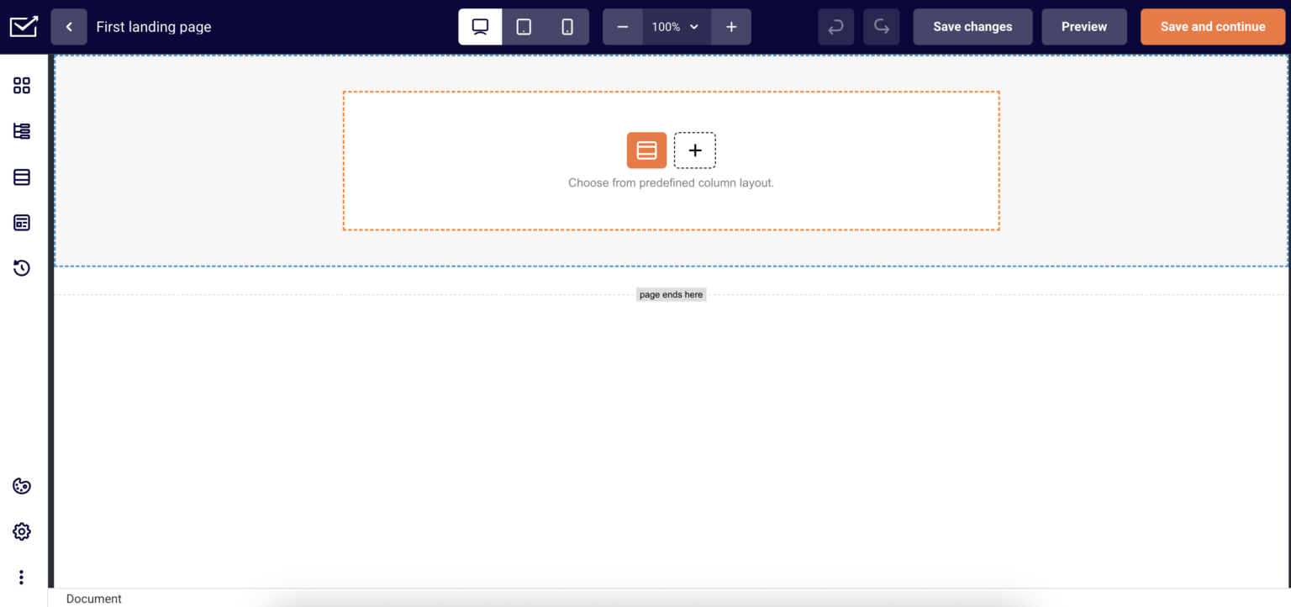Open the elements blocks panel in sidebar
Viewport: 1291px width, 607px height.
[21, 85]
